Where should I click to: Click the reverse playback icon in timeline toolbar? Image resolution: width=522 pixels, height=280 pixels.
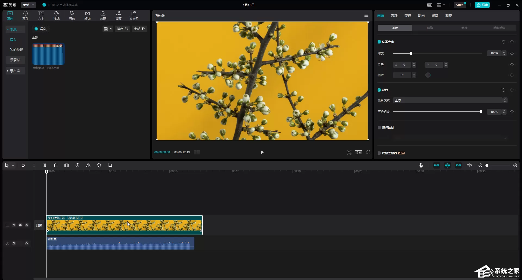tap(77, 165)
